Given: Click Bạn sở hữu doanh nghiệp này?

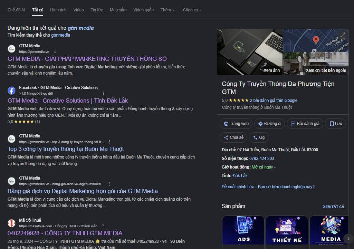Looking at the screenshot, I should [286, 187].
